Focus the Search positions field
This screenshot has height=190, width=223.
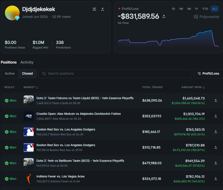(x=115, y=74)
